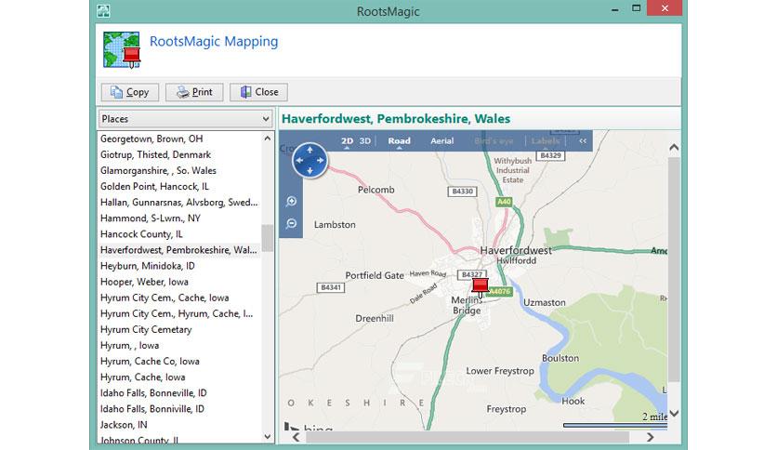Image resolution: width=777 pixels, height=450 pixels.
Task: Click the Print button
Action: (194, 92)
